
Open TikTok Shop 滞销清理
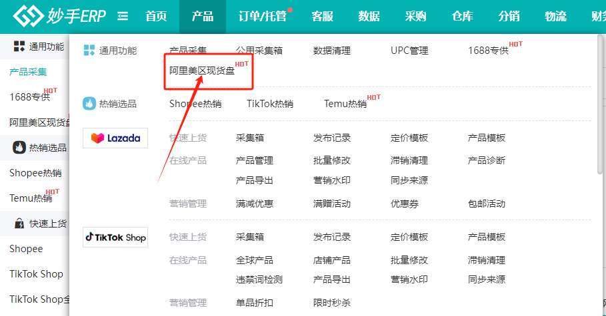(x=487, y=260)
